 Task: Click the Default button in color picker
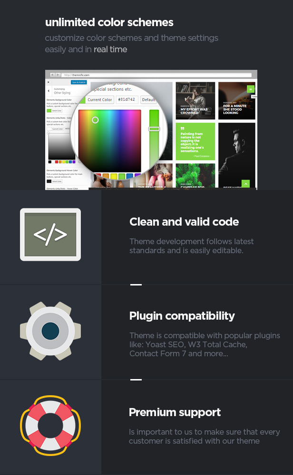click(x=148, y=100)
